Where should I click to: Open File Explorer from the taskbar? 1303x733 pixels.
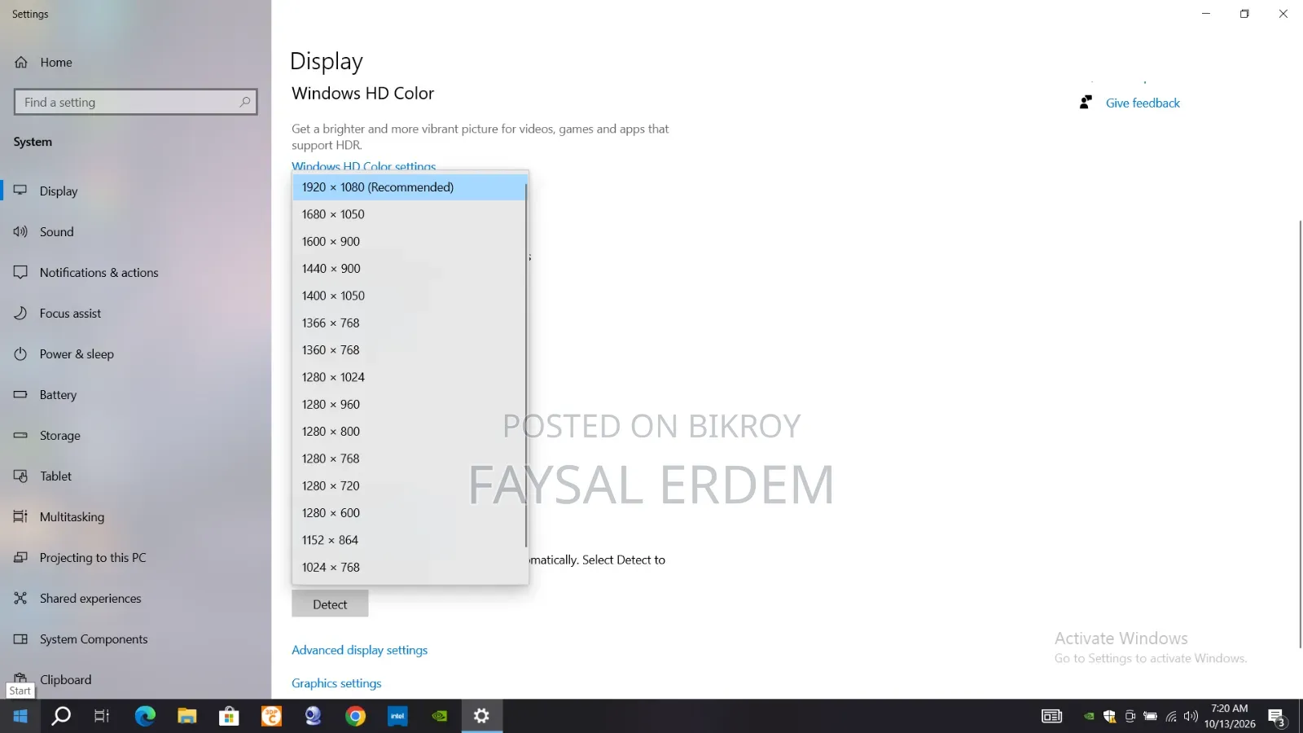[x=187, y=716]
